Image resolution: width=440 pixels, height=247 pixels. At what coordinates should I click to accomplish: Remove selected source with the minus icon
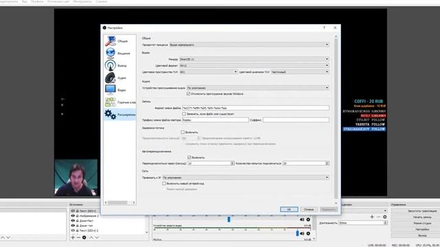[x=78, y=237]
